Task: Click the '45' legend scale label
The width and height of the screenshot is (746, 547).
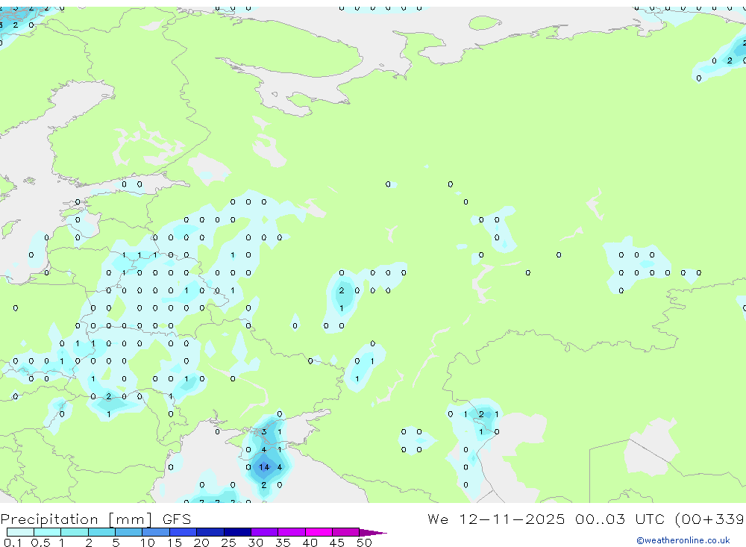Action: [x=337, y=543]
